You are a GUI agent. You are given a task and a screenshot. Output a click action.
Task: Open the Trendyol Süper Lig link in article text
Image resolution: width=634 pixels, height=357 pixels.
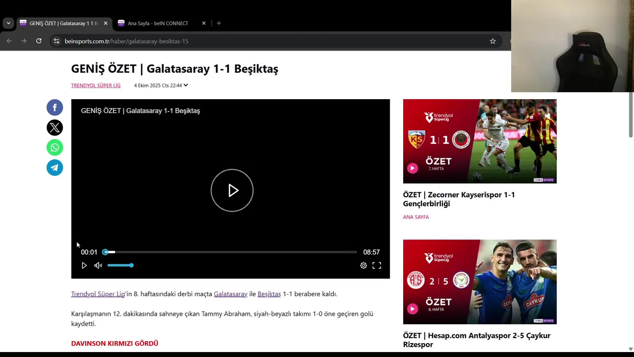98,294
